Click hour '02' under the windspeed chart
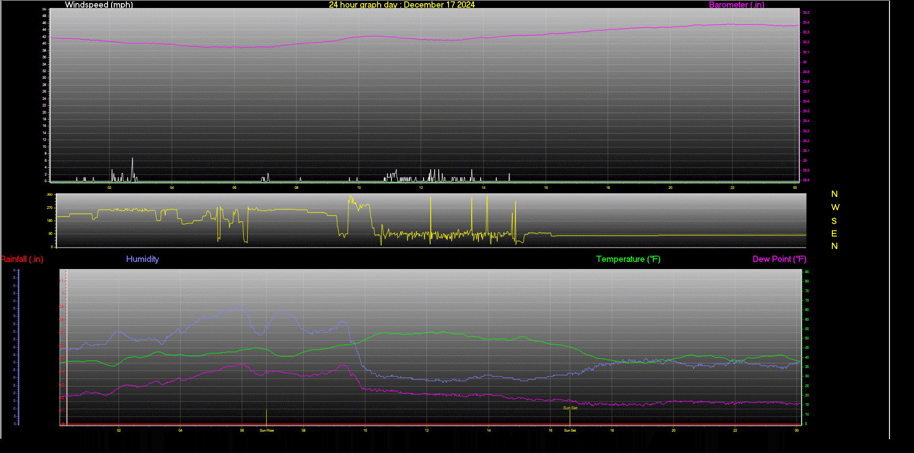Viewport: 914px width, 453px height. click(109, 188)
